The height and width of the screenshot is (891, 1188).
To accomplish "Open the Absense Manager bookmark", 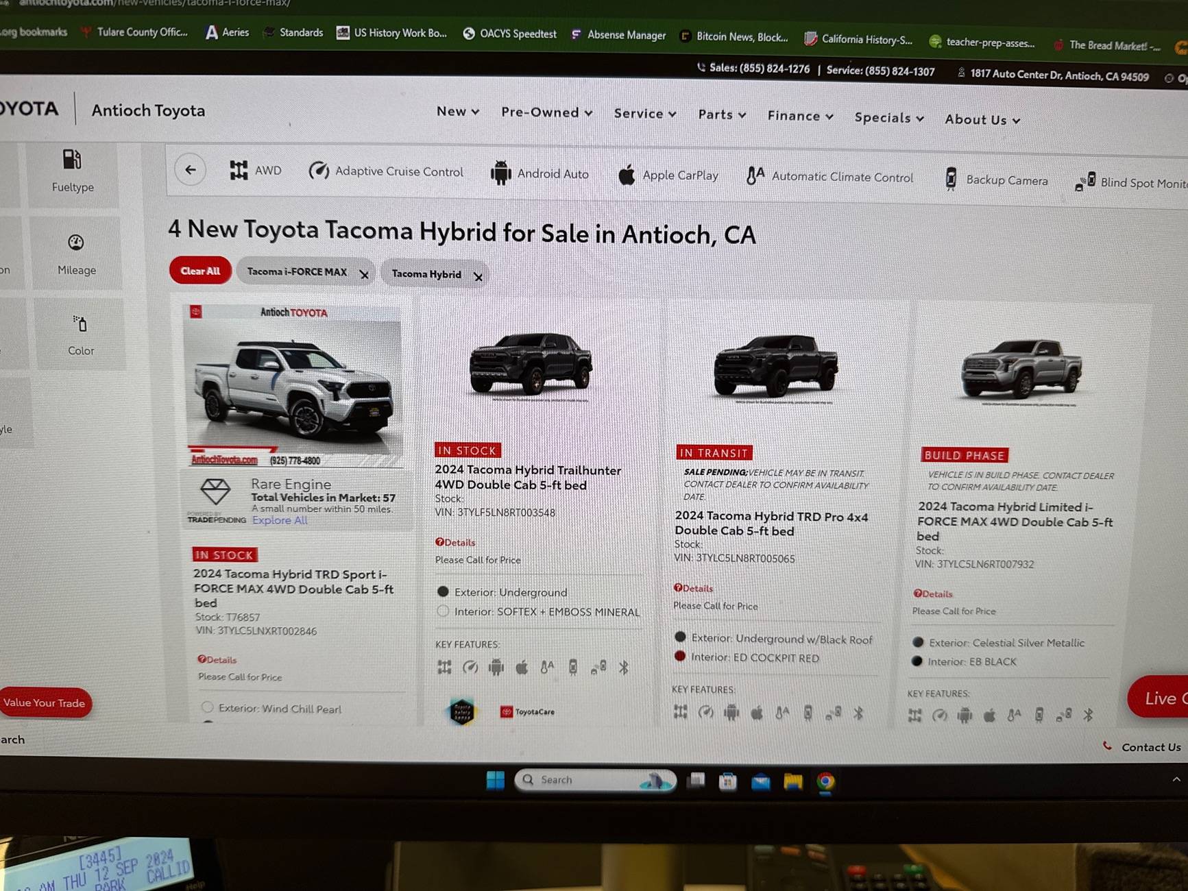I will [618, 35].
